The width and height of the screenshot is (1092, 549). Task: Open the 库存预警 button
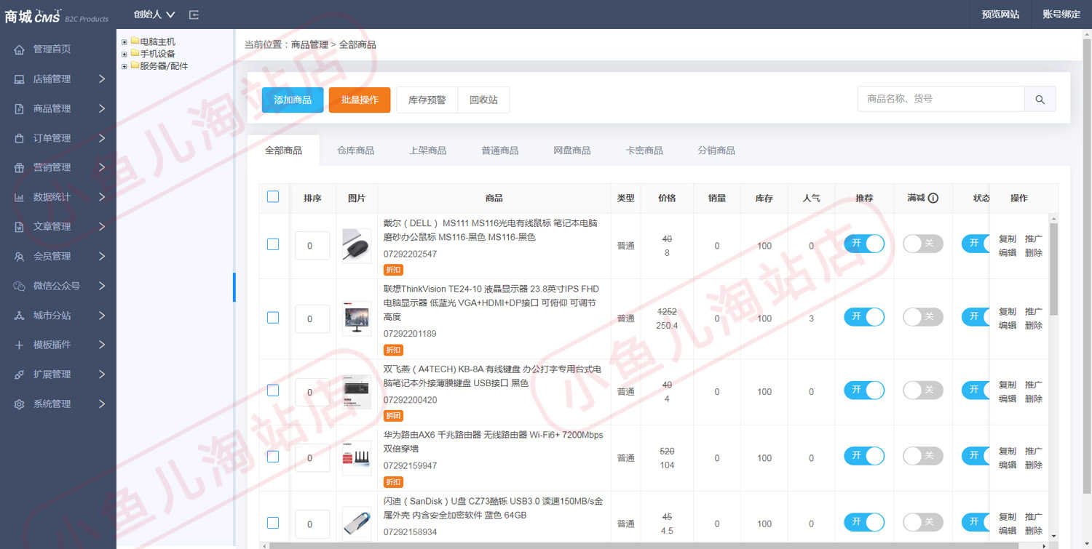point(427,100)
